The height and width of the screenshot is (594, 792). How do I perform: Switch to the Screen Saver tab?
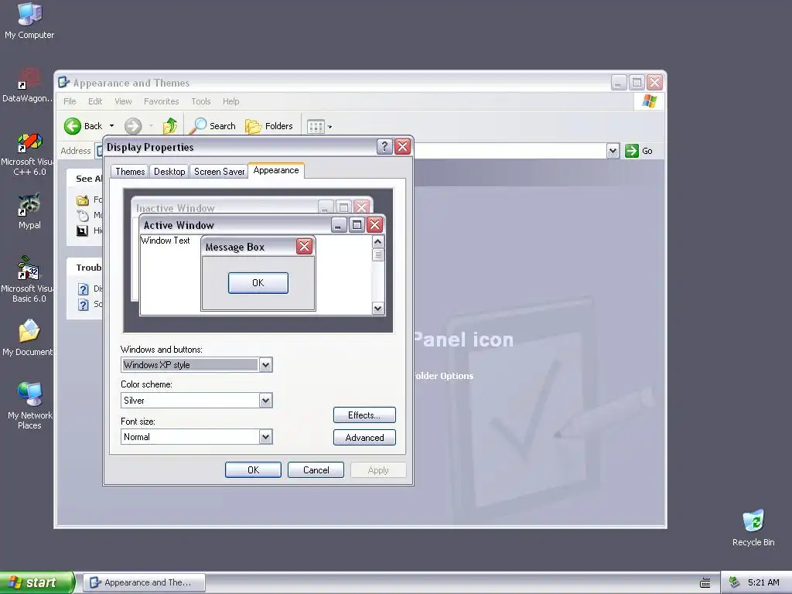(x=219, y=172)
